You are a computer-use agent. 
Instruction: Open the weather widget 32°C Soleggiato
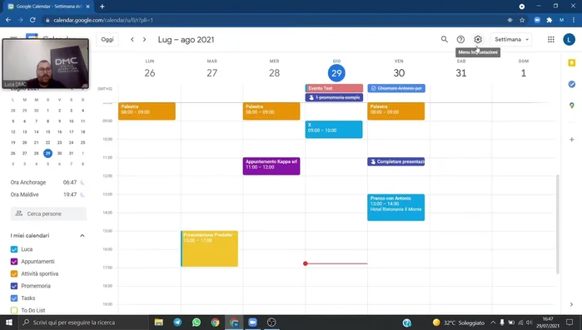(459, 323)
